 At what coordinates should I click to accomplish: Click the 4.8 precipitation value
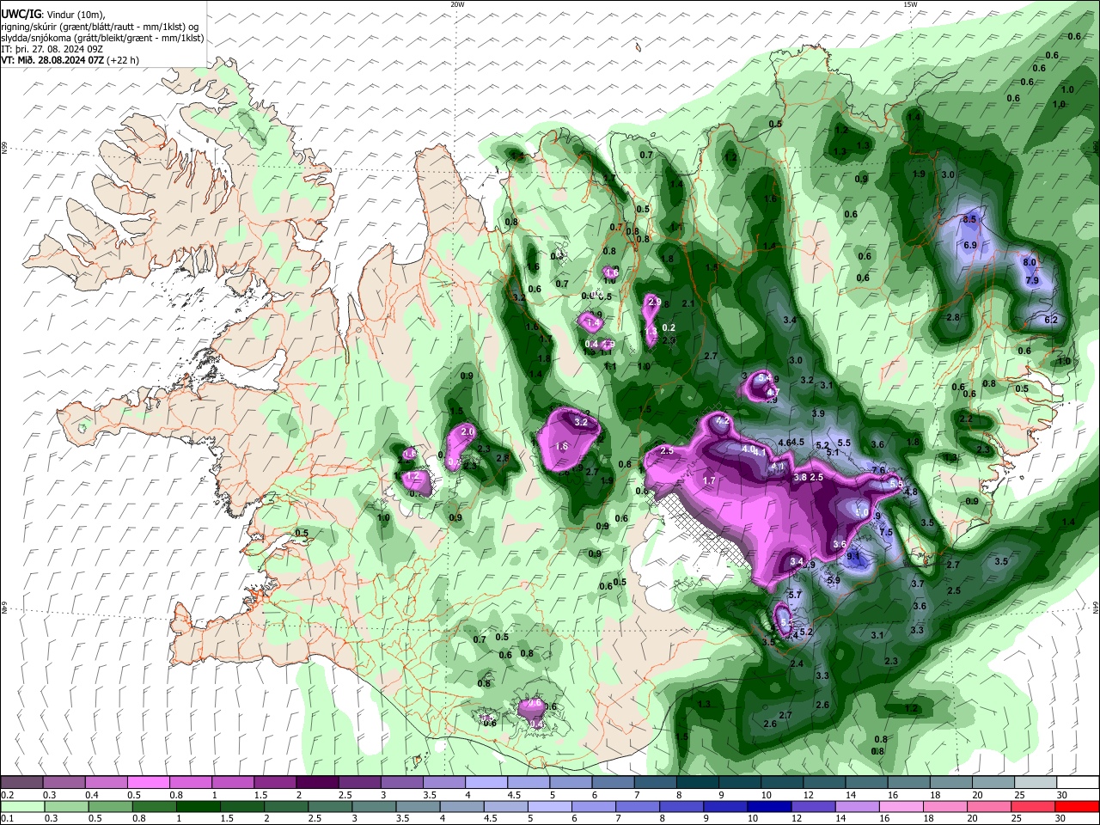tap(911, 492)
